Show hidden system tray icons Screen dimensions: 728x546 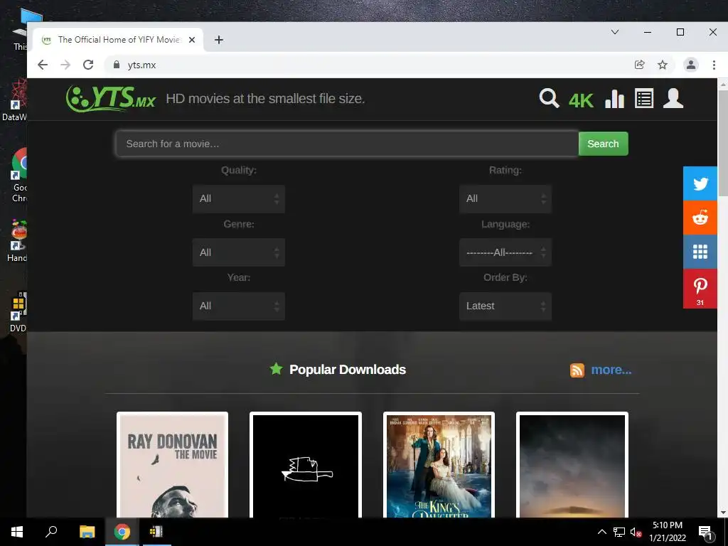(x=601, y=532)
